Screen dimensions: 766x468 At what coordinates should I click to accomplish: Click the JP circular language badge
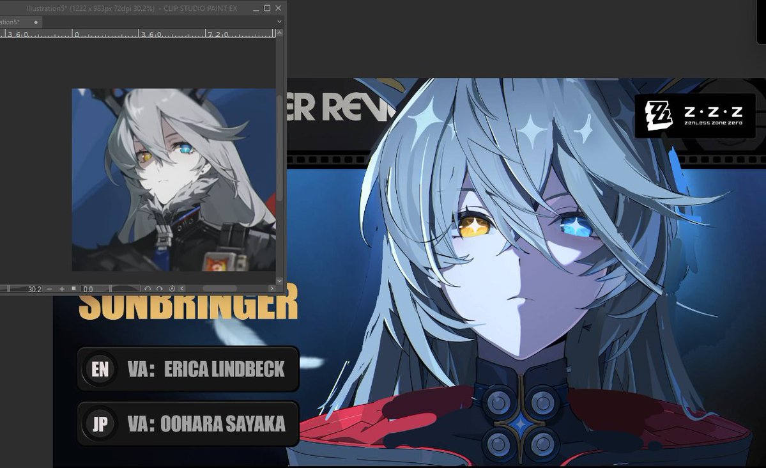click(x=100, y=423)
